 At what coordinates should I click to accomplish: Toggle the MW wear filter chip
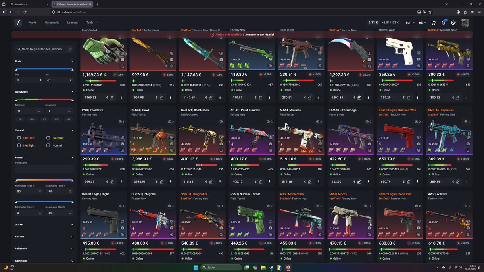[x=32, y=120]
